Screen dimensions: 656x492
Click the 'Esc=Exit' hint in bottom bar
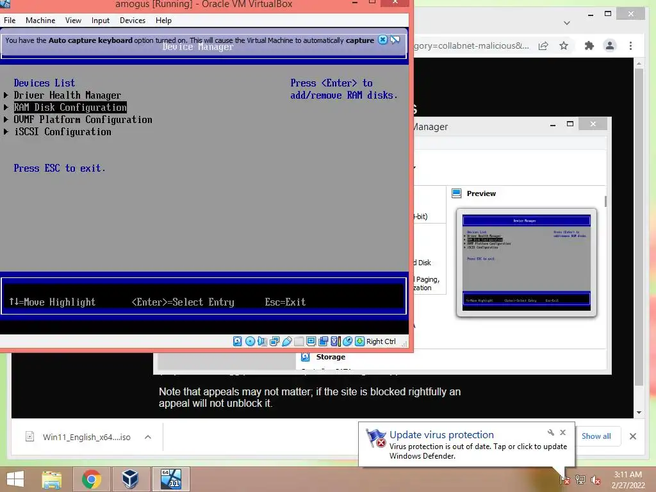pos(285,302)
